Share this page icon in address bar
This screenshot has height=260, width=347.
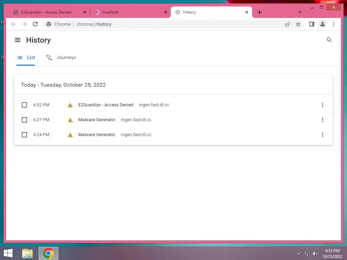(287, 24)
